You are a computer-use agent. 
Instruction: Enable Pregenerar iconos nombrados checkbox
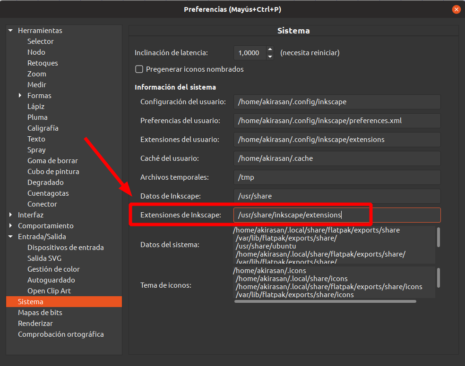(139, 69)
